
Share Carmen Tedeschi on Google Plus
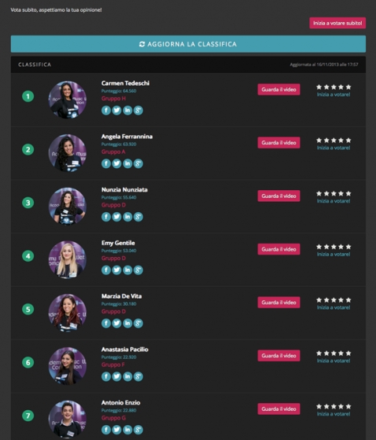pos(138,110)
